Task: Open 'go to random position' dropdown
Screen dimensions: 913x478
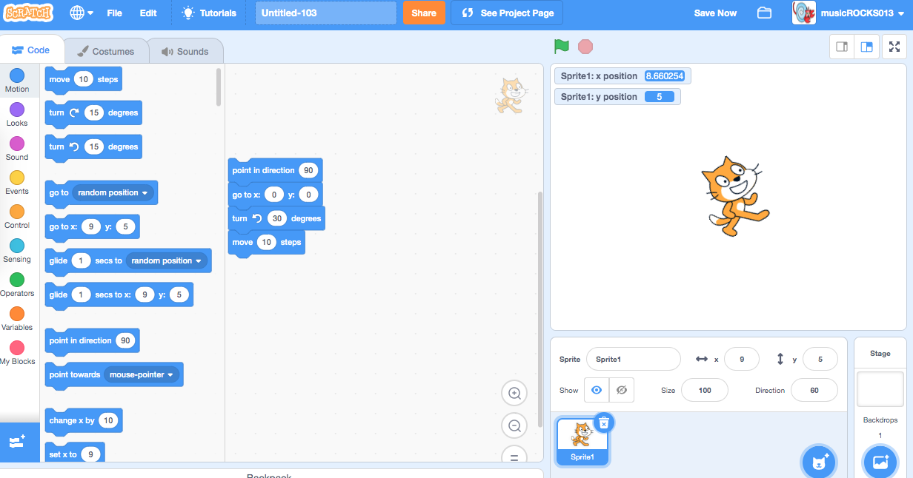Action: (x=113, y=192)
